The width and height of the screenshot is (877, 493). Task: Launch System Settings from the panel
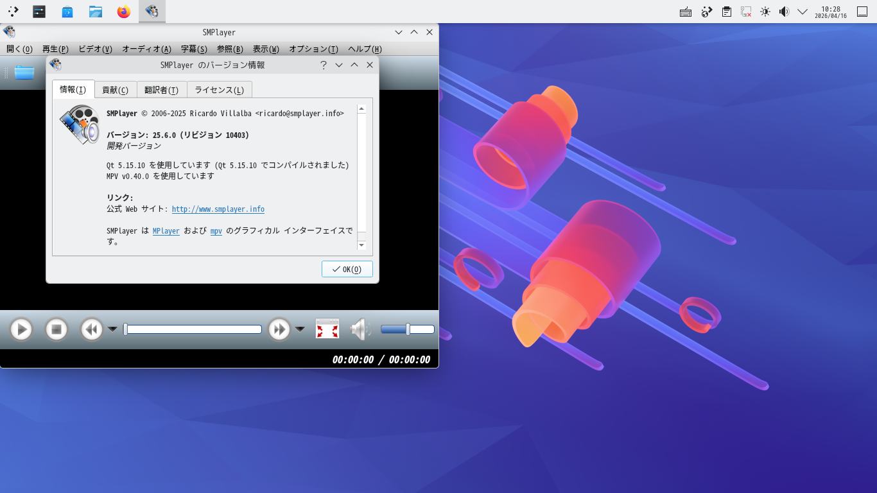(x=39, y=12)
